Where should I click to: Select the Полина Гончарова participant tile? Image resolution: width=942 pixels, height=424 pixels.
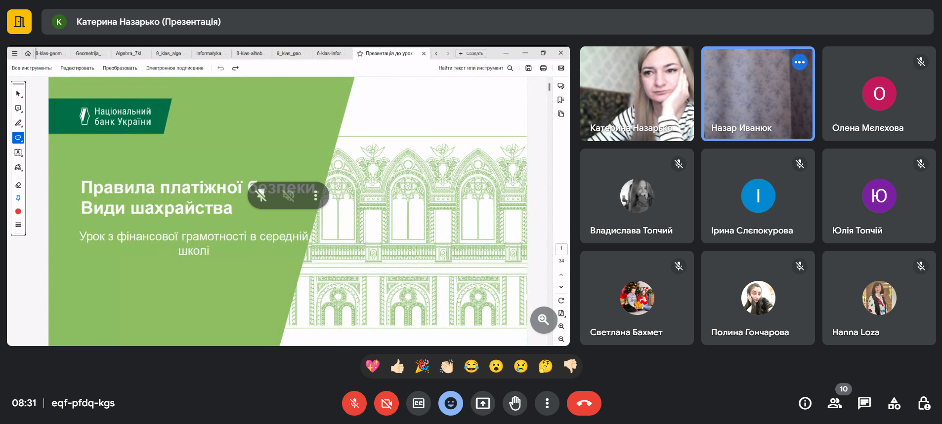point(758,298)
